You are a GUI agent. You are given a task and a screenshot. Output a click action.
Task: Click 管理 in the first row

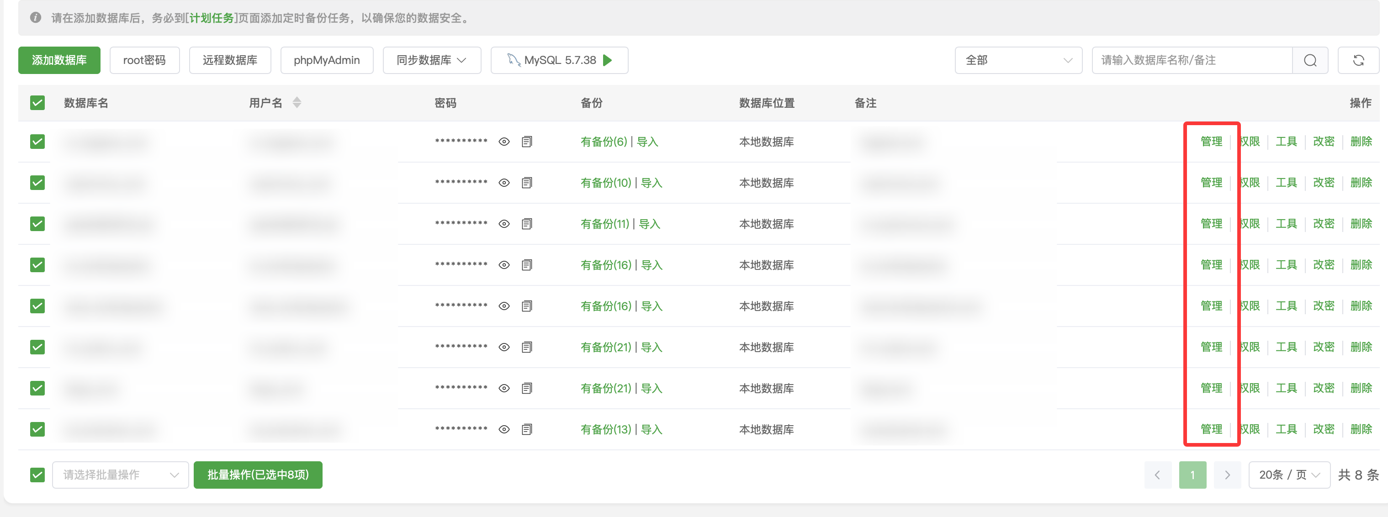click(1211, 142)
